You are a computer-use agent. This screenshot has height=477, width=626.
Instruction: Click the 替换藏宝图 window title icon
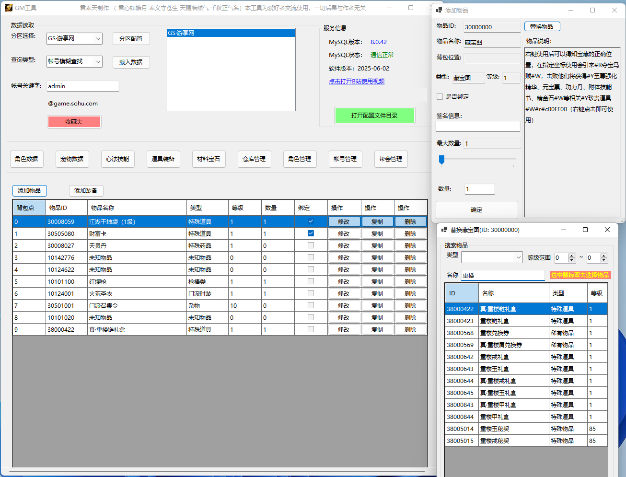(x=444, y=230)
